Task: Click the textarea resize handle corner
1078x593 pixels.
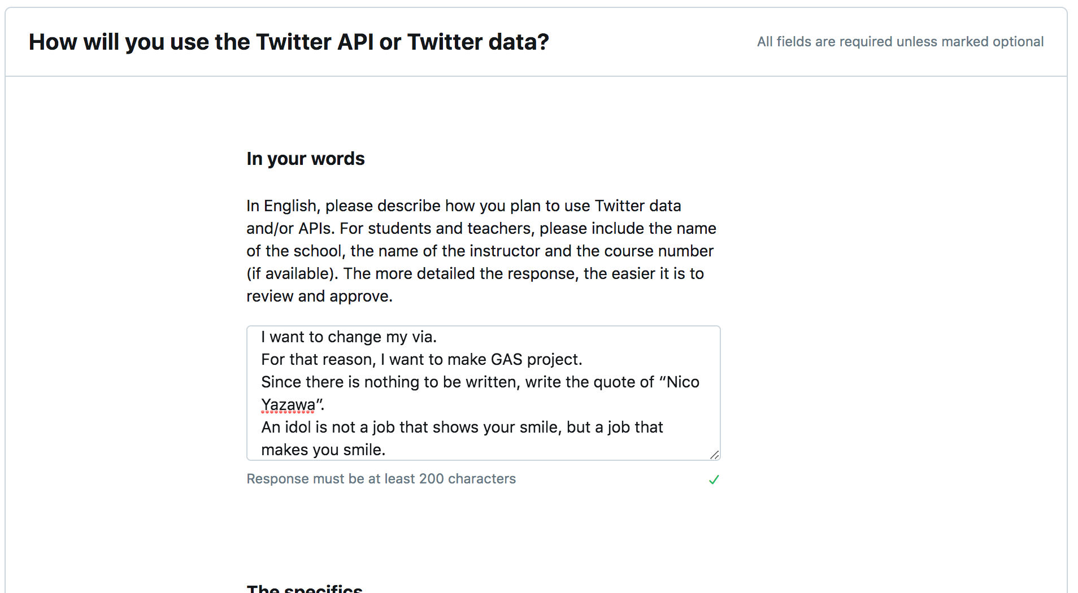Action: 715,455
